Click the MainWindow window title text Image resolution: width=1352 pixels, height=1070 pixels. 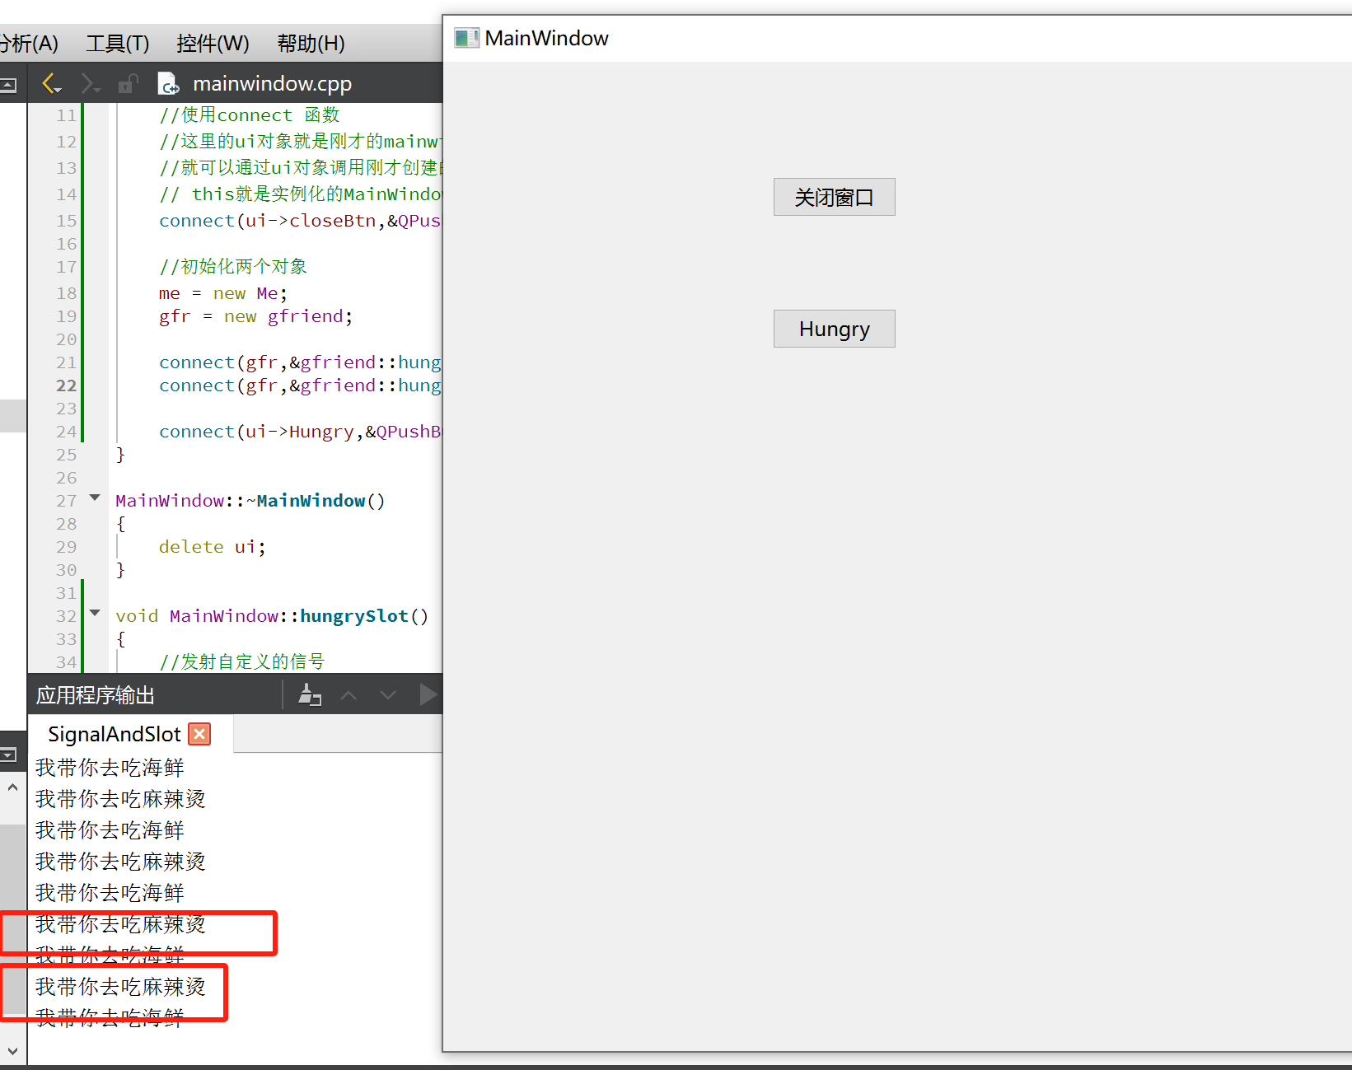[546, 38]
